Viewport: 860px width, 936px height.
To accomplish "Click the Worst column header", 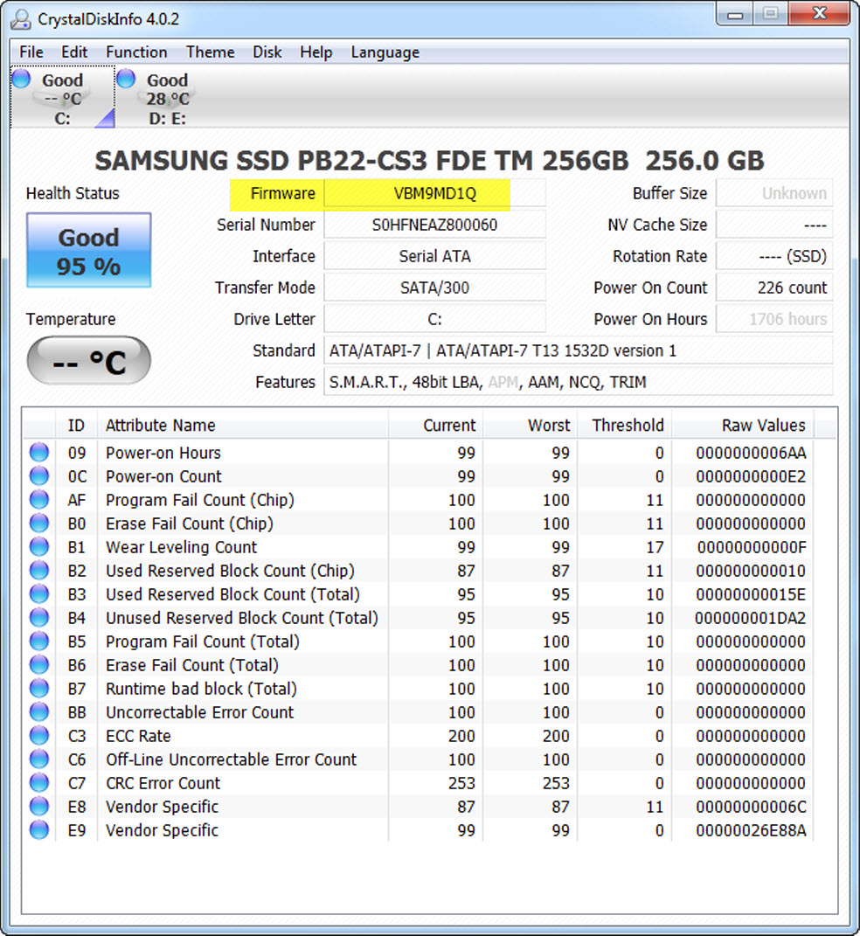I will (x=530, y=425).
